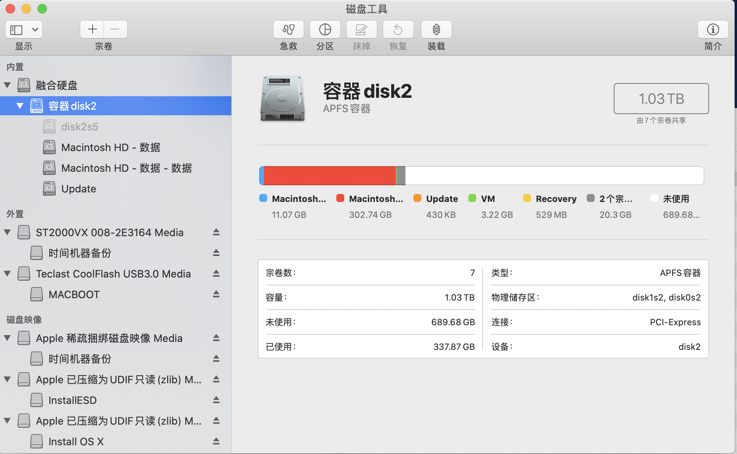This screenshot has height=454, width=737.
Task: Click the add volume plus button
Action: (x=92, y=29)
